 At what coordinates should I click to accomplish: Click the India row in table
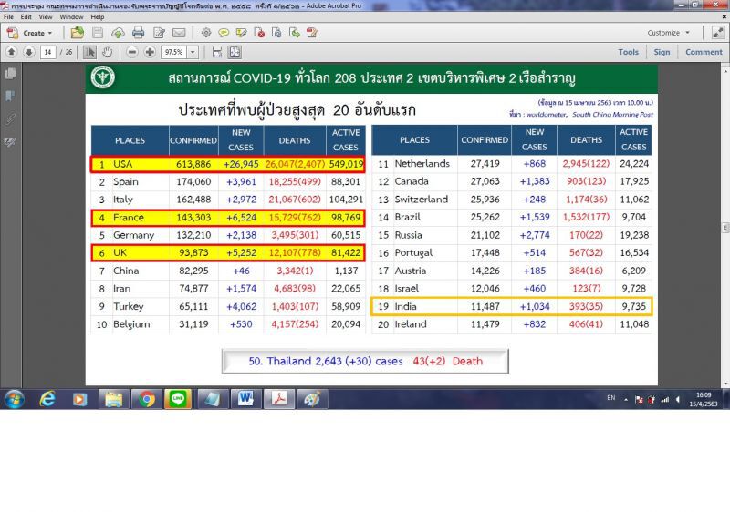tap(512, 306)
